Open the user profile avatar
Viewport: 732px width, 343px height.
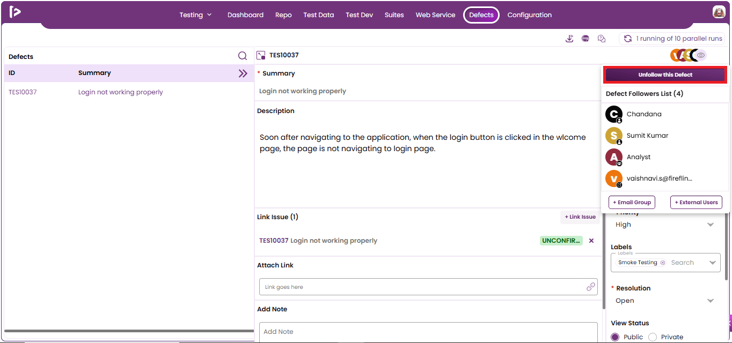719,12
